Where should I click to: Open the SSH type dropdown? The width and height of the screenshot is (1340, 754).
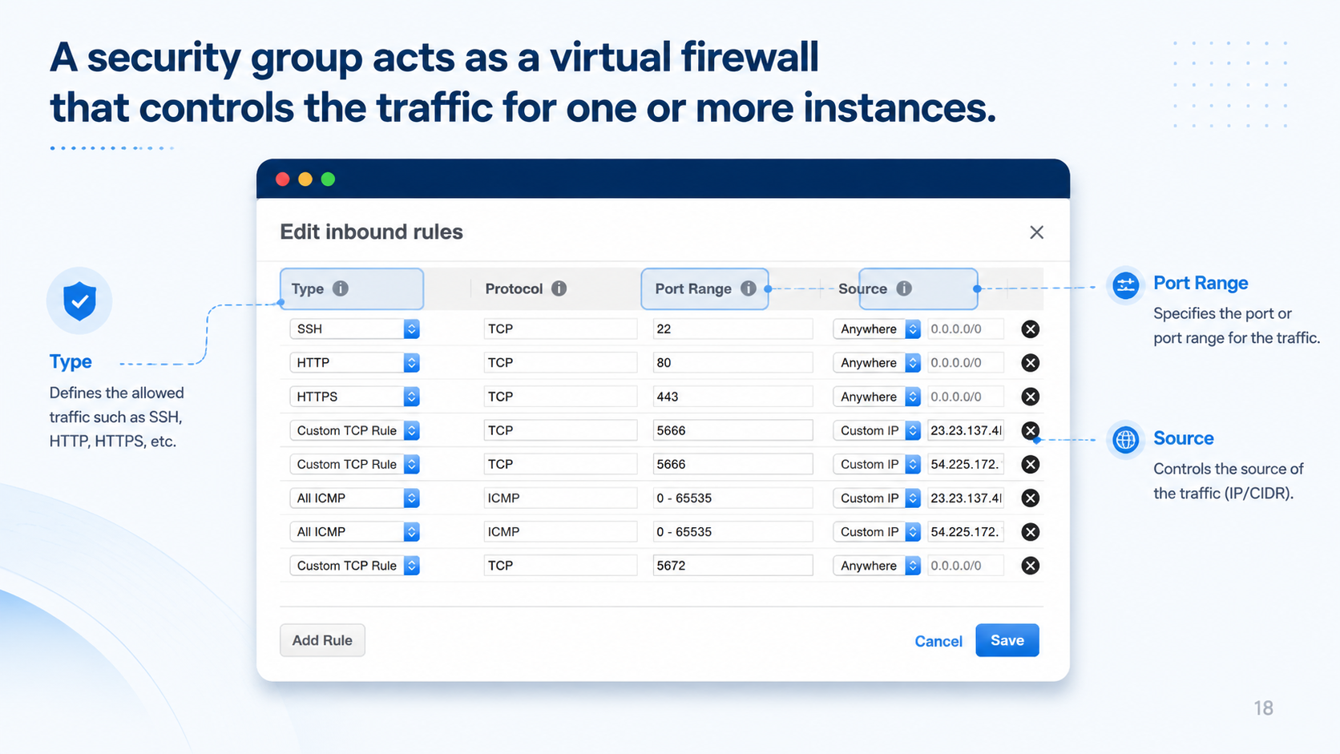pyautogui.click(x=354, y=329)
